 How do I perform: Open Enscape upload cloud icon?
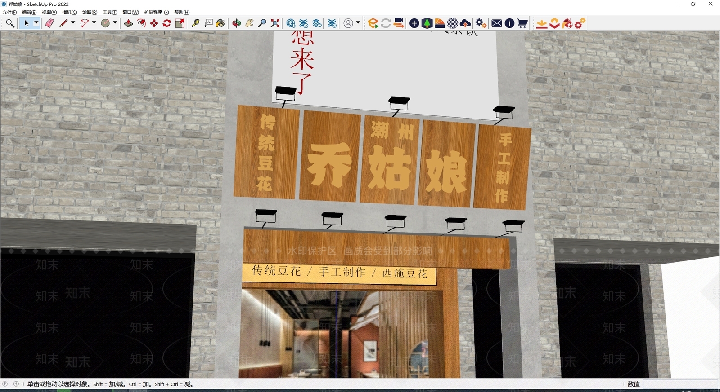[x=466, y=23]
